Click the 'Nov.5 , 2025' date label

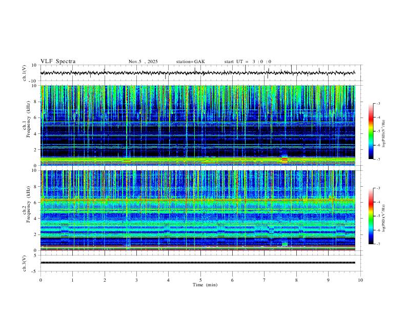[143, 62]
